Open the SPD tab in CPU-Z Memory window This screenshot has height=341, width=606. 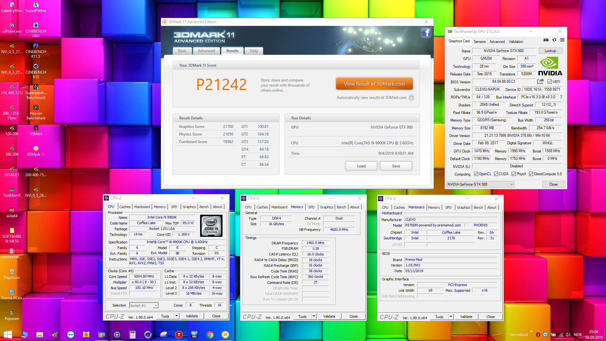(x=311, y=207)
